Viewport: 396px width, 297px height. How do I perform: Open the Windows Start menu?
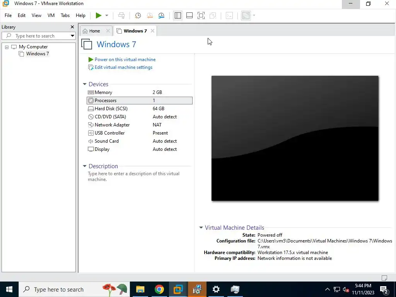click(9, 289)
